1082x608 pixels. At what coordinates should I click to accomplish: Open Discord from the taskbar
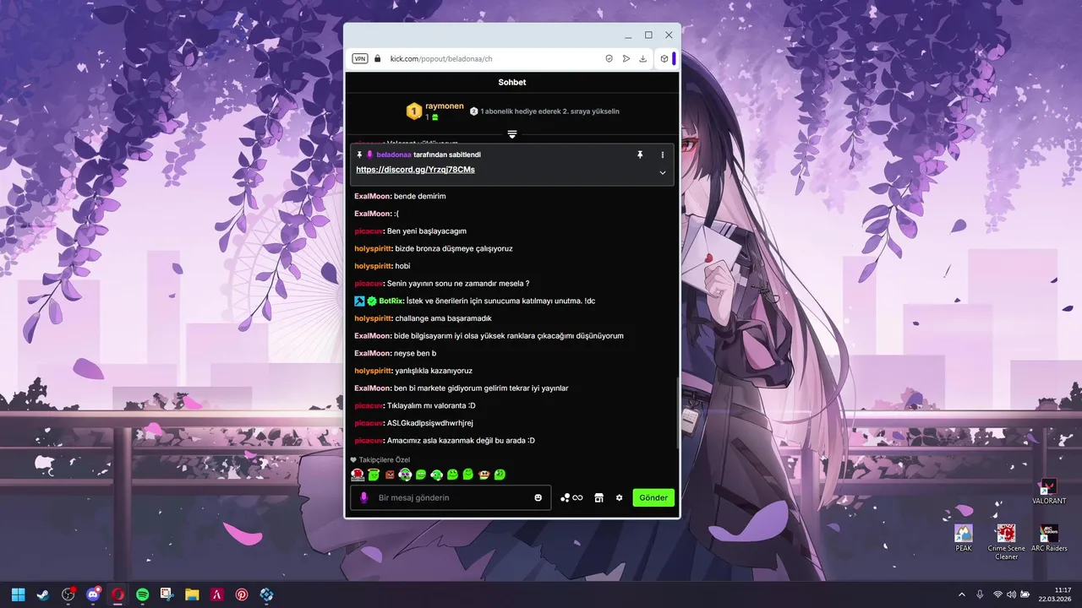[x=93, y=594]
